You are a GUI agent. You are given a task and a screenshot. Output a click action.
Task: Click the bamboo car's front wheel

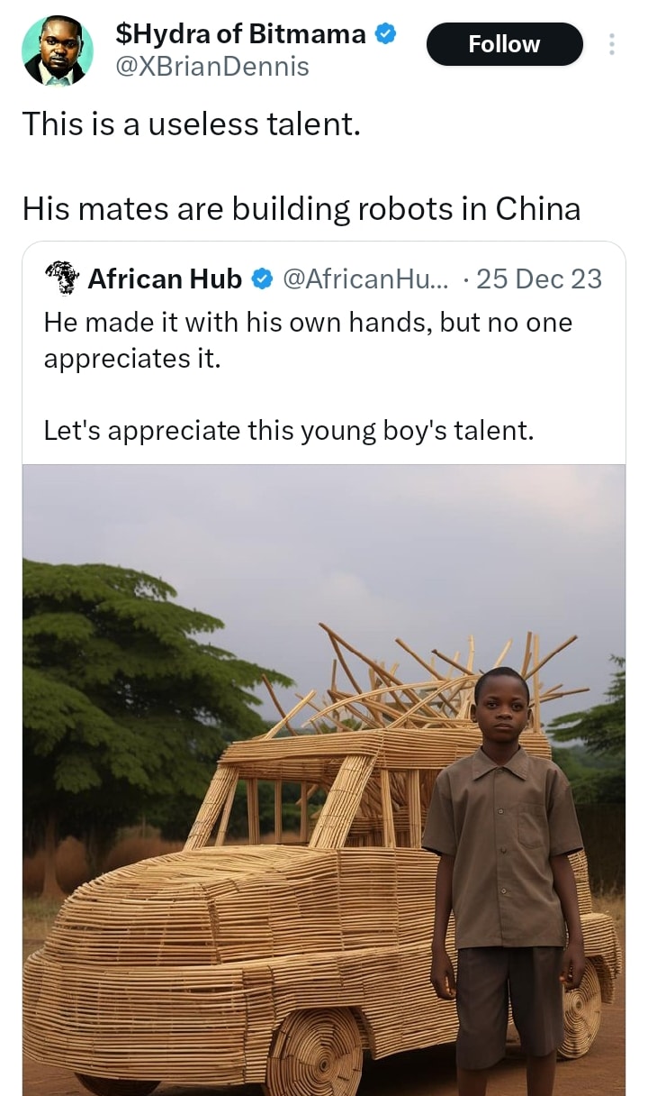click(x=315, y=1055)
